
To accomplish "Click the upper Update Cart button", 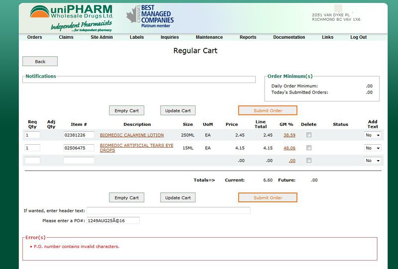I will pos(178,111).
